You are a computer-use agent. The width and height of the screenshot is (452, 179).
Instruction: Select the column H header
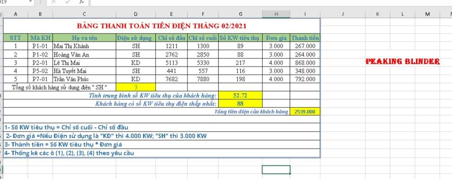(x=276, y=14)
